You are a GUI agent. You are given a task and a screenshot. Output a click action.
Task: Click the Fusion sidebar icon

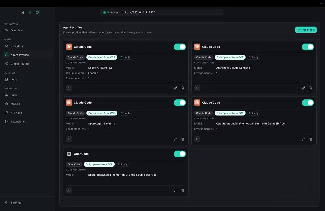(x=6, y=95)
